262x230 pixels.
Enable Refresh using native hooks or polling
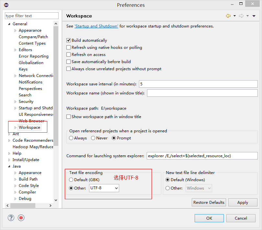69,48
